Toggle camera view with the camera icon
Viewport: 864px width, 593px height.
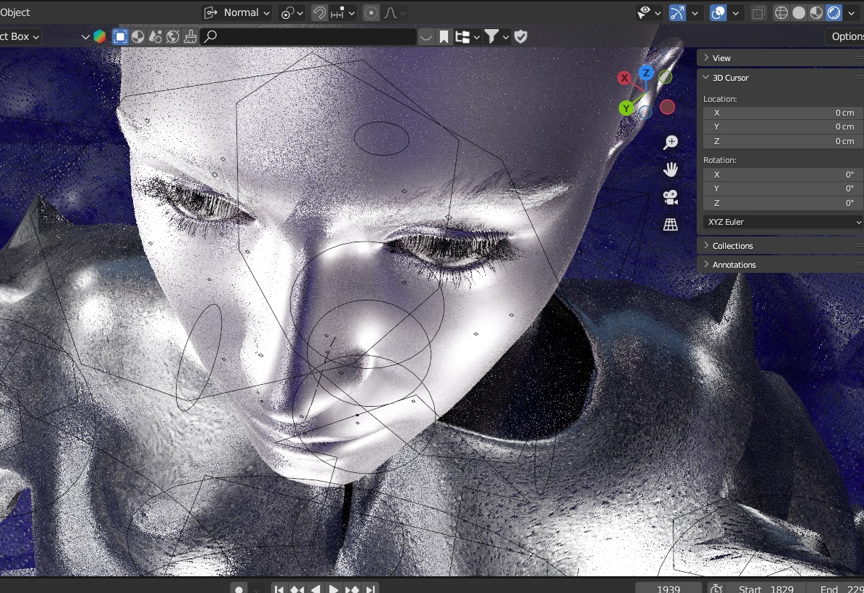click(671, 197)
